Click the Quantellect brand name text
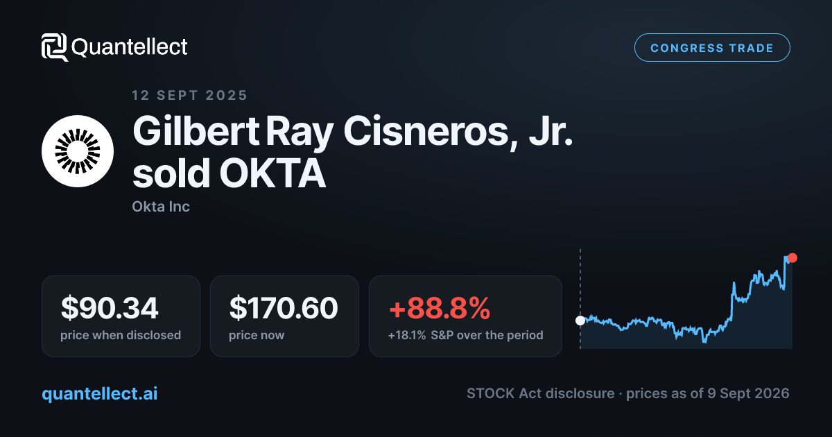 130,47
